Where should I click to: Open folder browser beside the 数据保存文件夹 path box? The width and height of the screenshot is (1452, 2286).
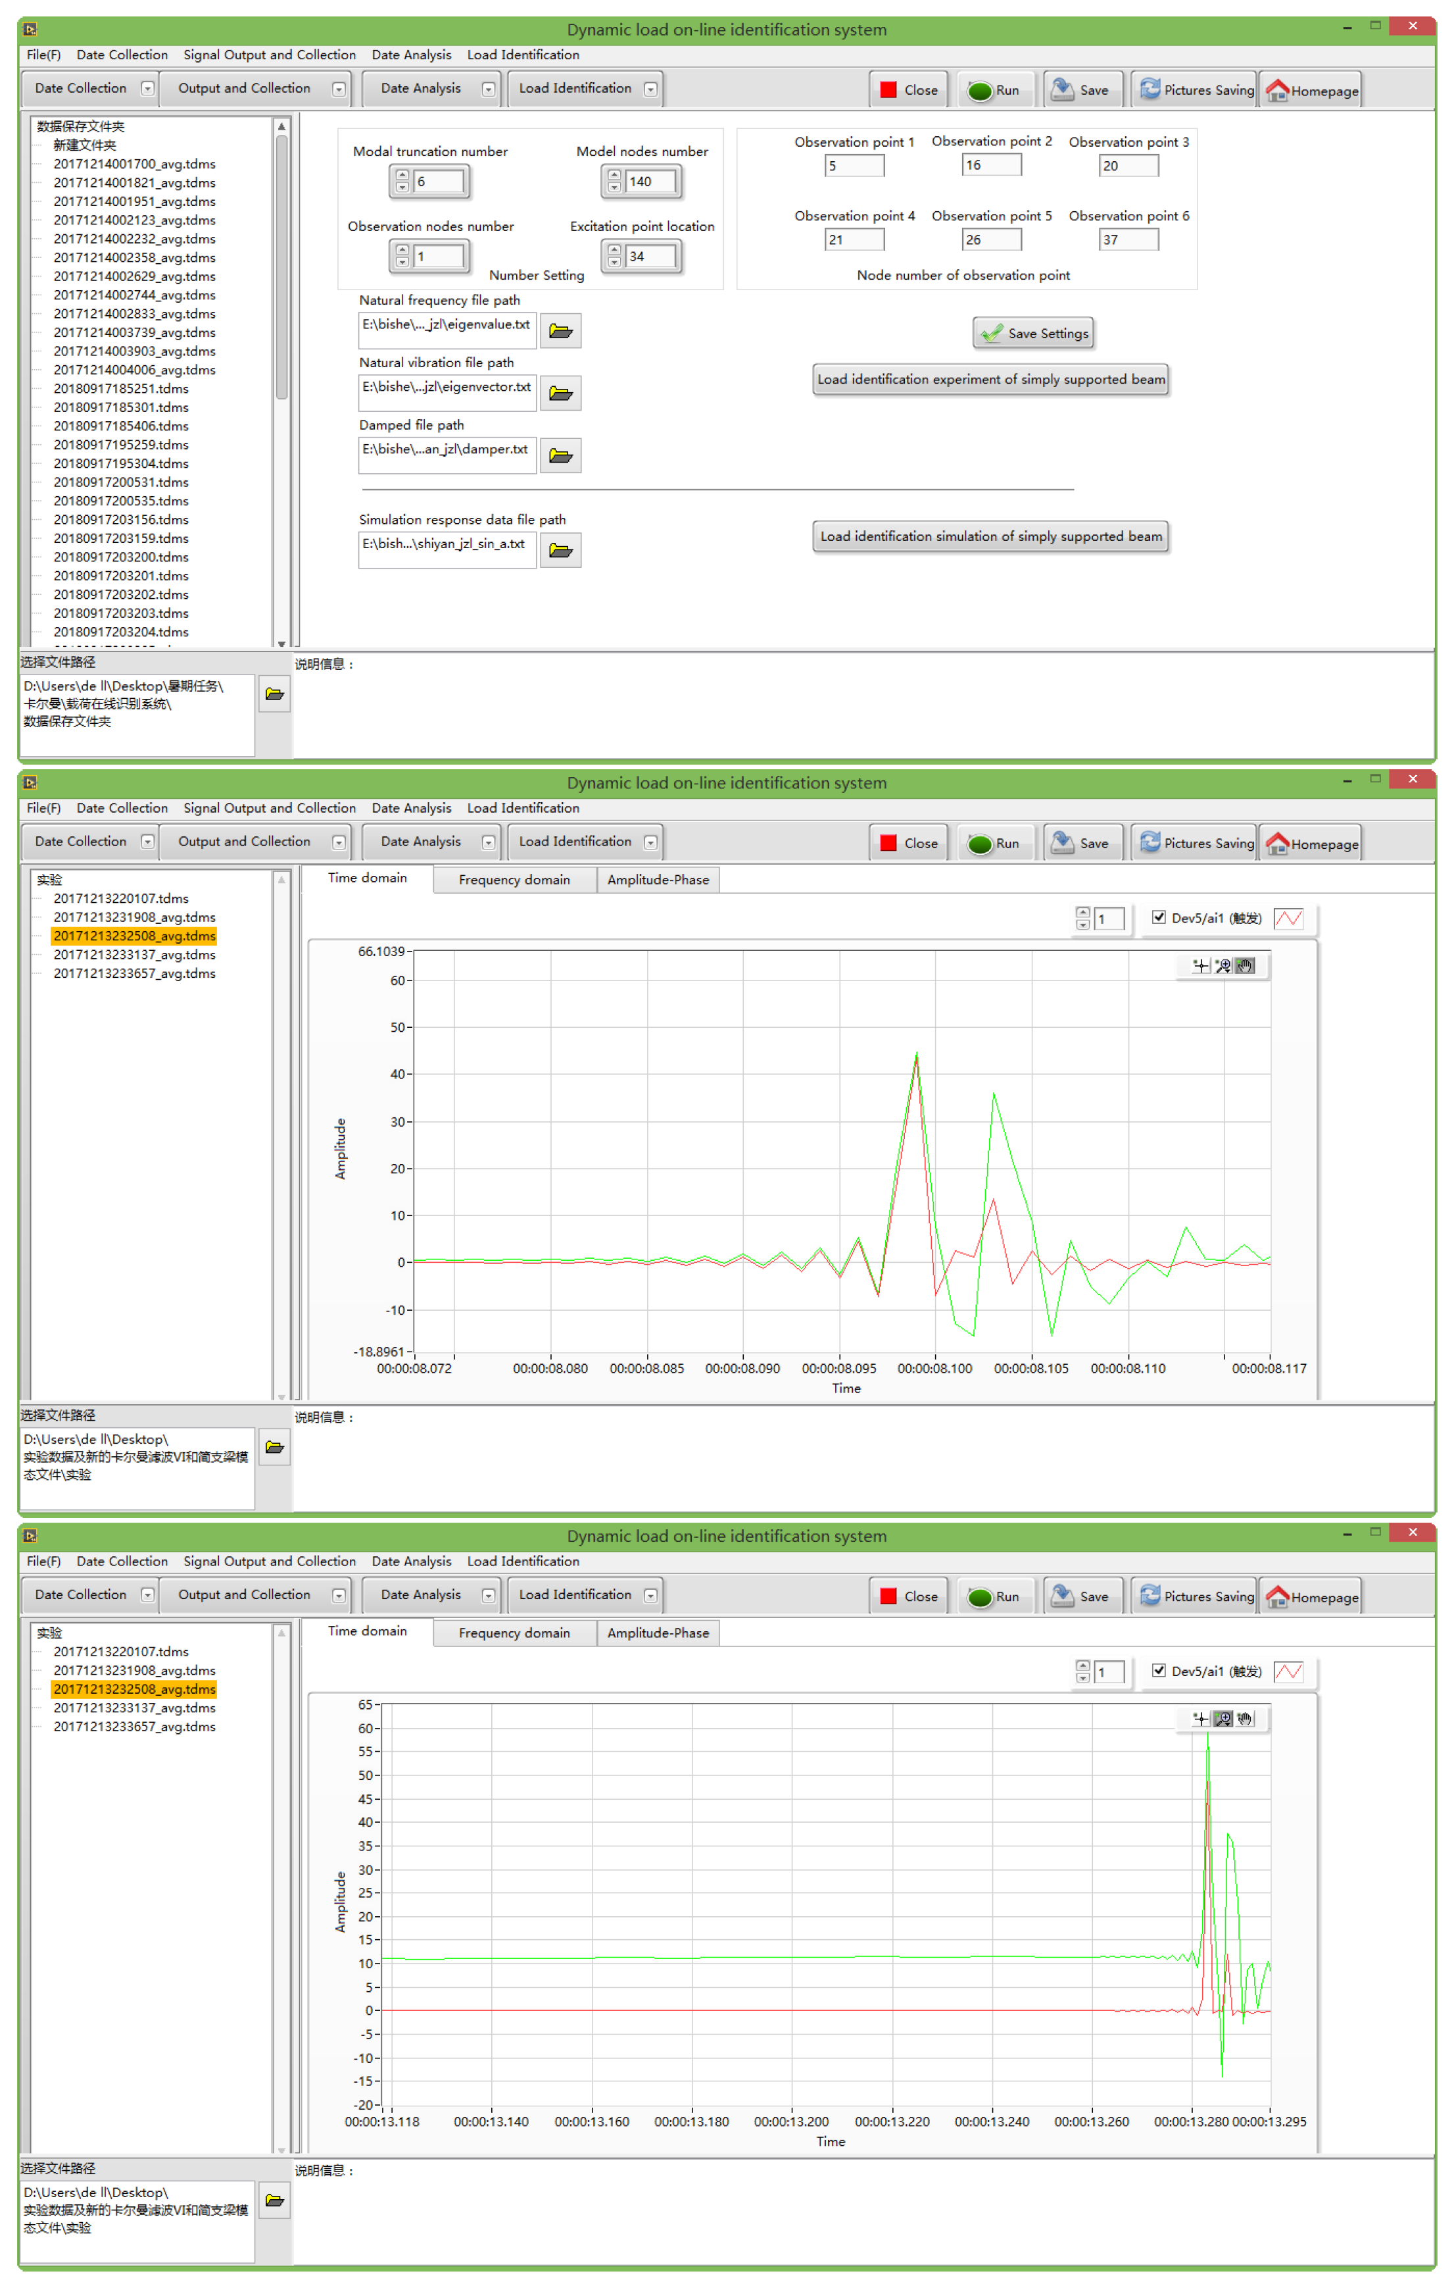[274, 695]
